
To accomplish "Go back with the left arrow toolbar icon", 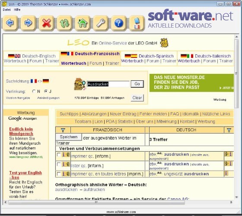I will tap(10, 23).
